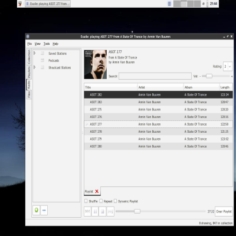Sort playlist by Title column header

tap(111, 87)
